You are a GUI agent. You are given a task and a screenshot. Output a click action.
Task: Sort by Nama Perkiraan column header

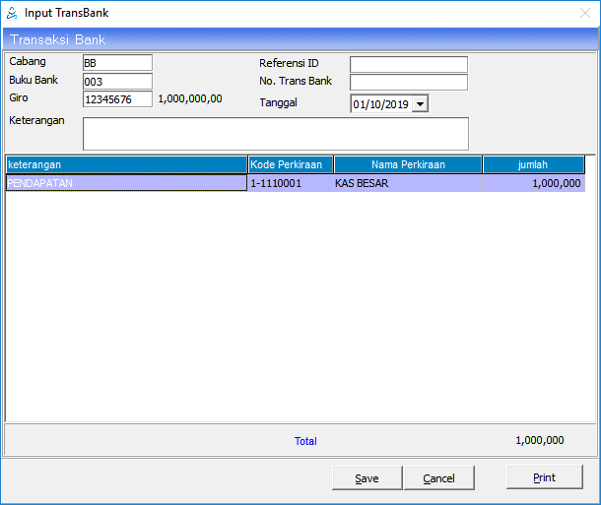point(408,165)
